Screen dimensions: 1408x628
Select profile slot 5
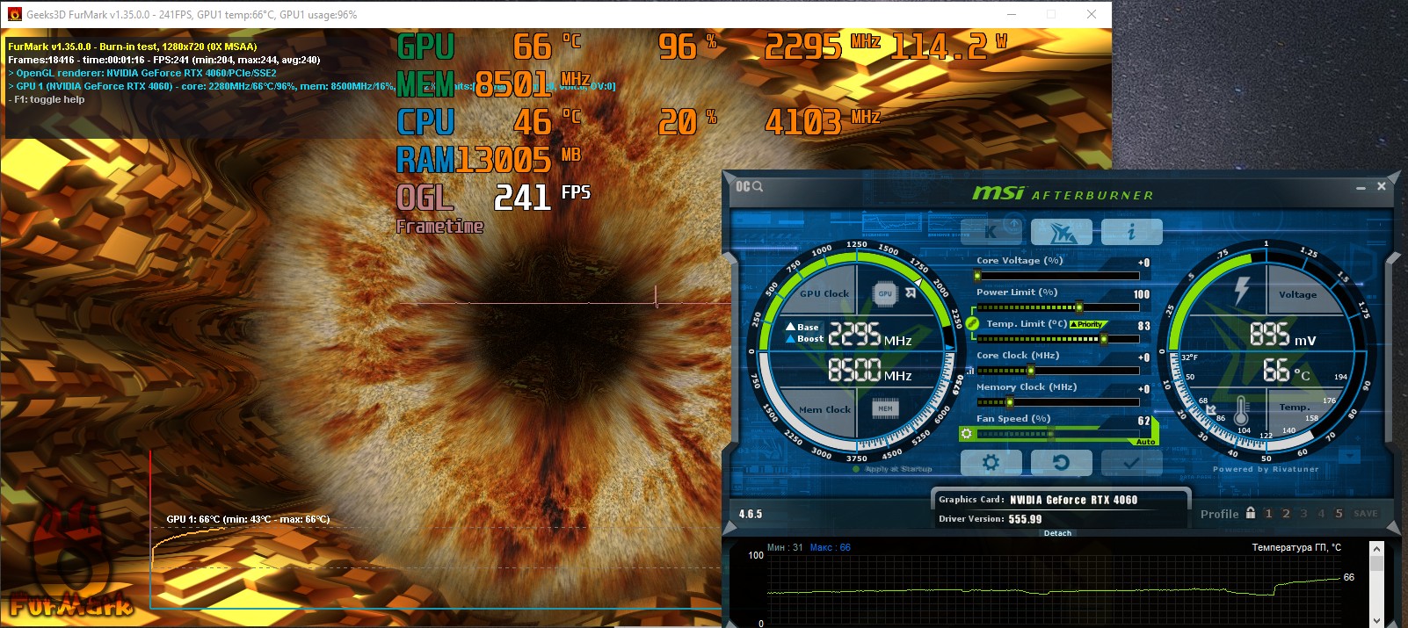(x=1339, y=514)
